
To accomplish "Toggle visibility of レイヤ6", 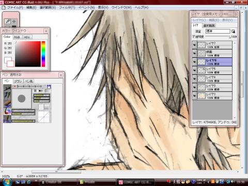I will 195,62.
